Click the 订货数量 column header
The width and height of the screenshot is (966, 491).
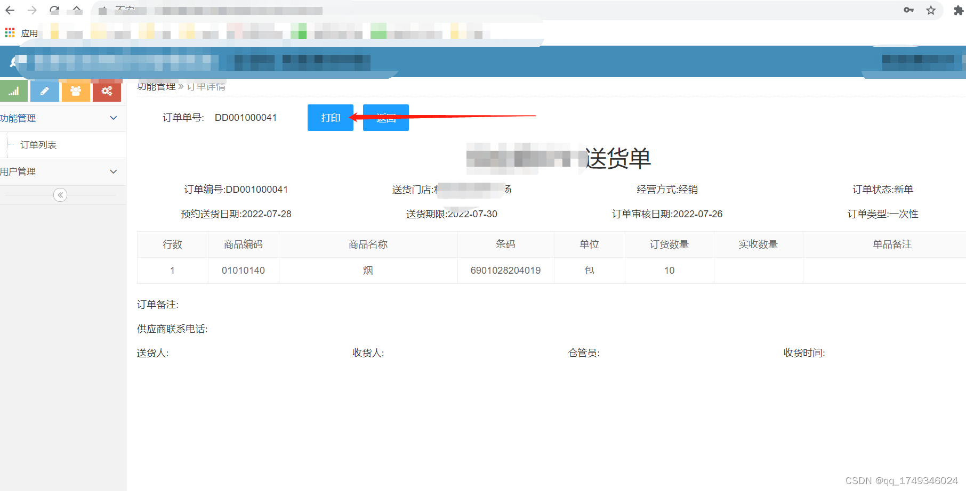click(669, 244)
